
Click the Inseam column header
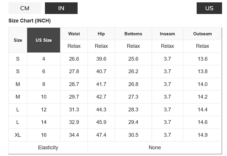(x=167, y=34)
